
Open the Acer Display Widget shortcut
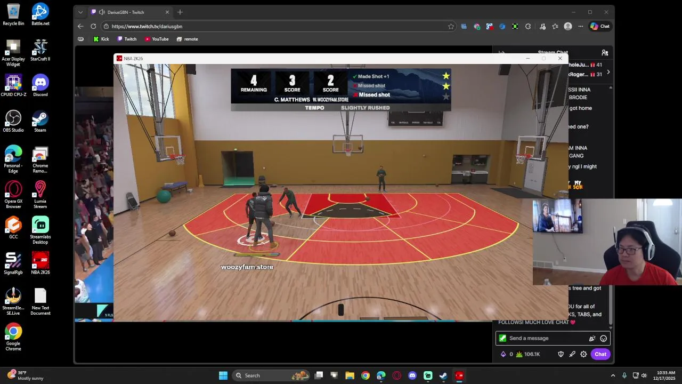point(13,53)
